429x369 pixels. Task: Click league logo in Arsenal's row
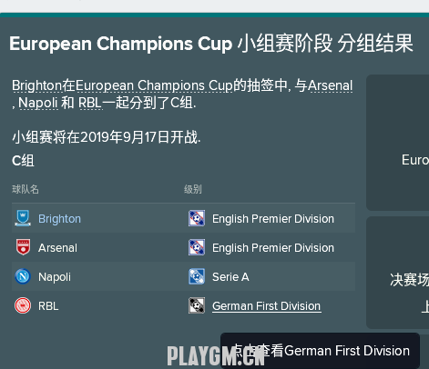pyautogui.click(x=197, y=247)
